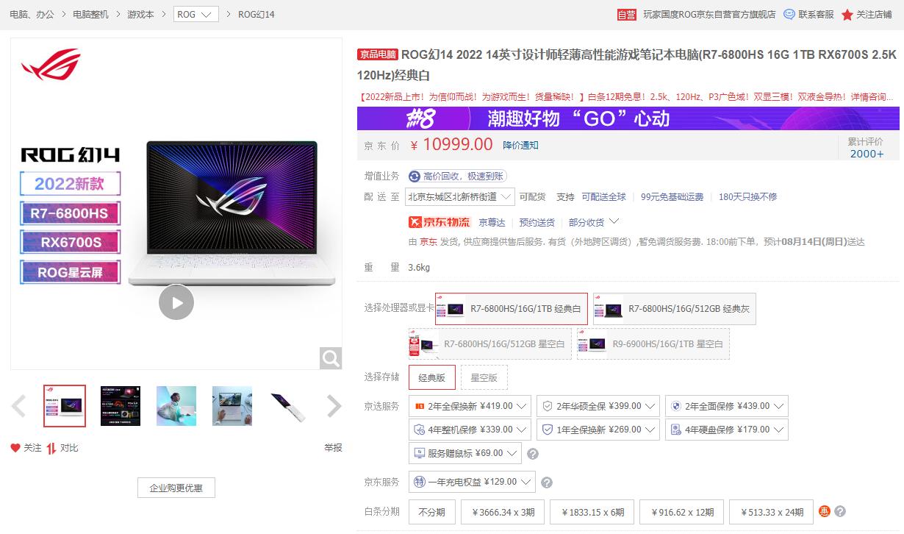Select the second product thumbnail
This screenshot has height=534, width=904.
[120, 405]
